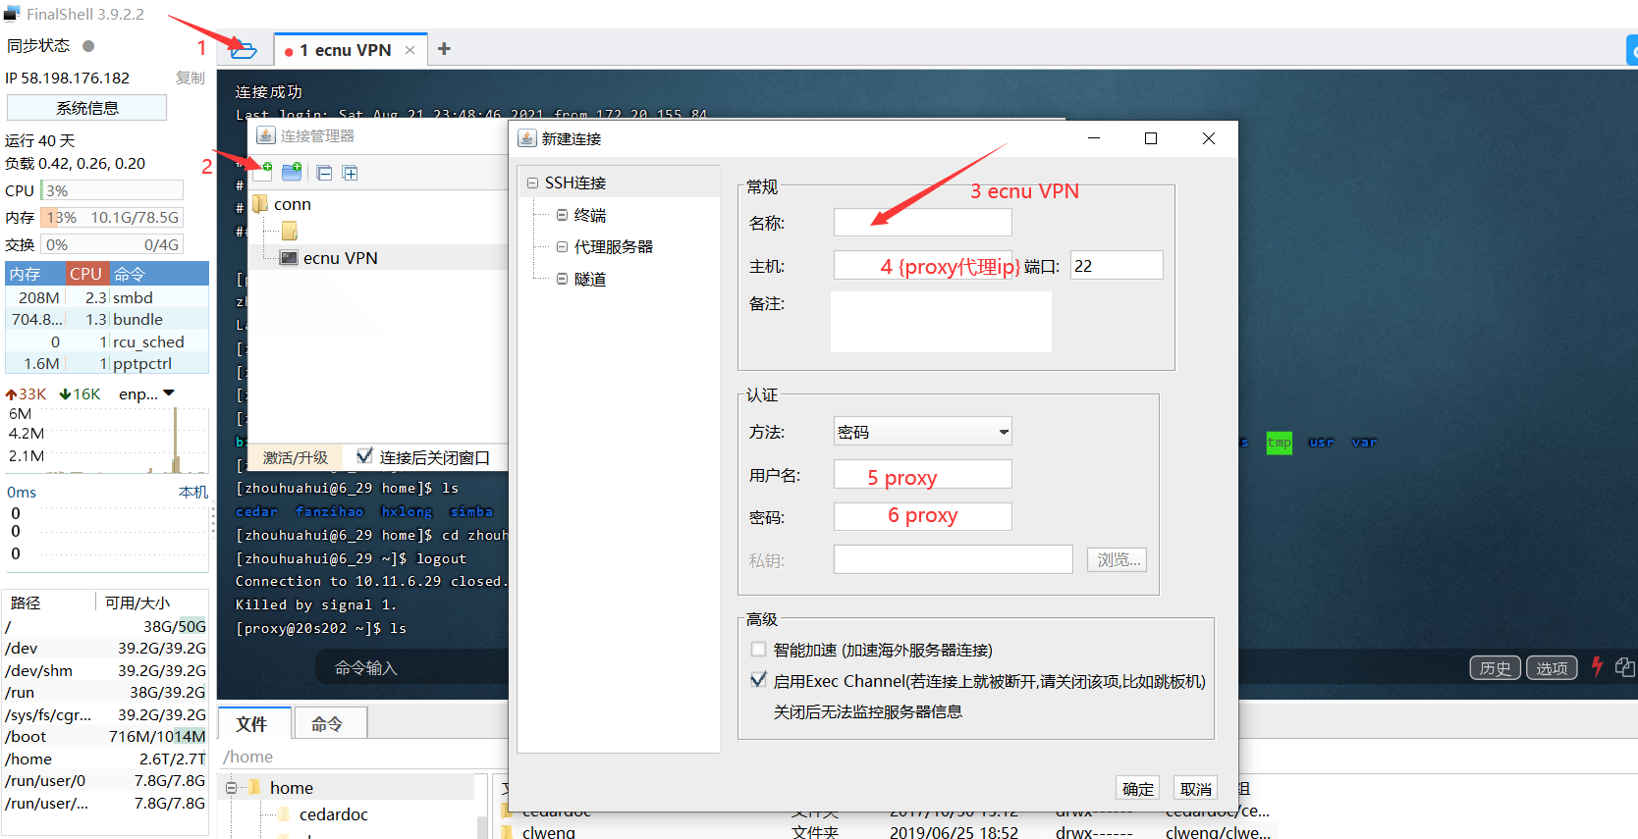
Task: Collapse the SSH连接 tree node
Action: [x=532, y=184]
